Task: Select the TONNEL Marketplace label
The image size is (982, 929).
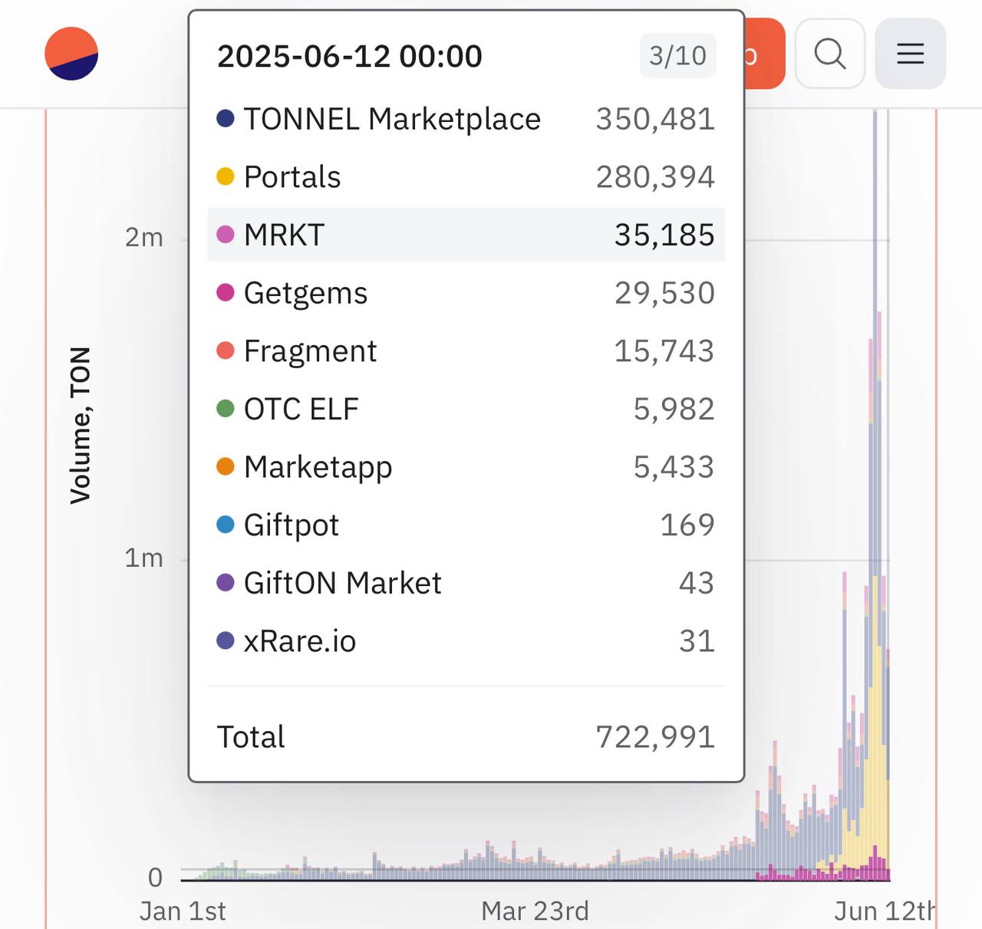Action: [392, 119]
